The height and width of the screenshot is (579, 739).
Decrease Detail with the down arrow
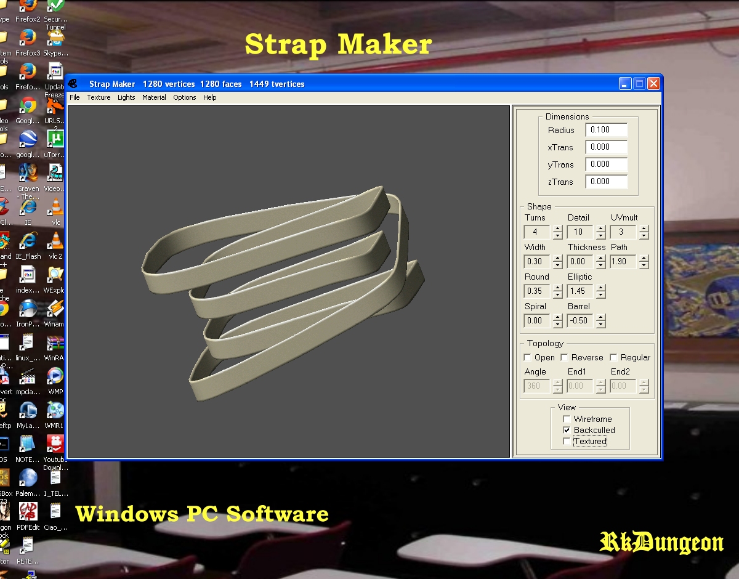[x=601, y=236]
